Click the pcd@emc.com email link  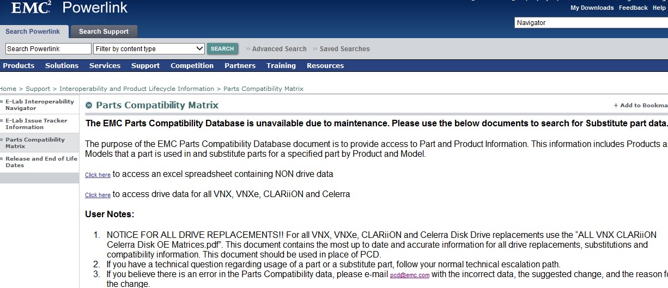410,275
